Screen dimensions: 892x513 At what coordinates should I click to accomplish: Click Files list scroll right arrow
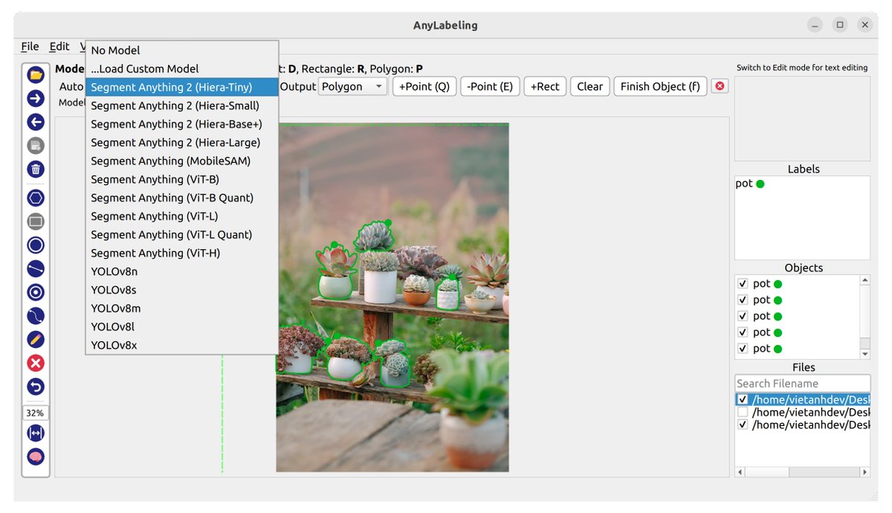(x=864, y=472)
